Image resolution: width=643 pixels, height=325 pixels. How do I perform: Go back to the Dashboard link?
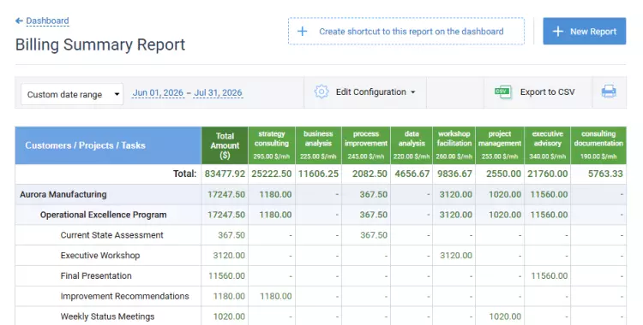point(47,21)
